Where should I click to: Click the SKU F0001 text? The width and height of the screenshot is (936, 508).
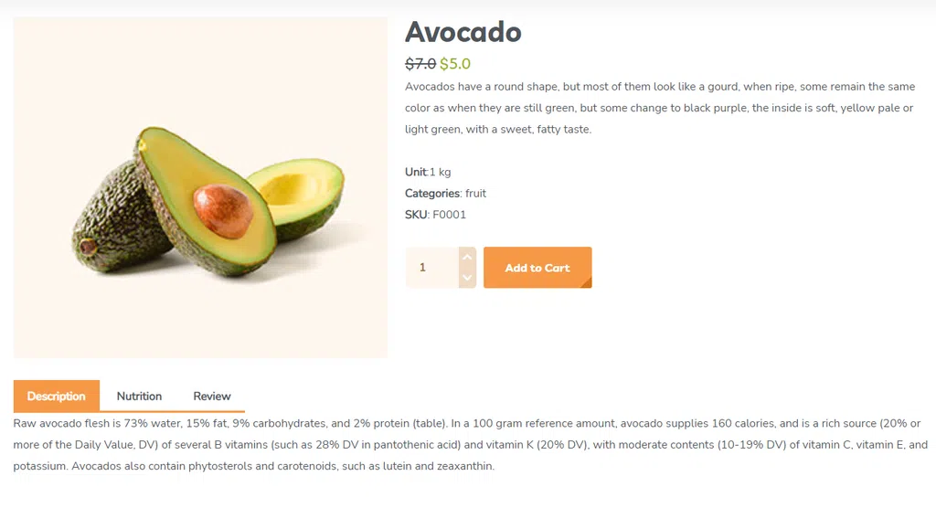pos(435,215)
